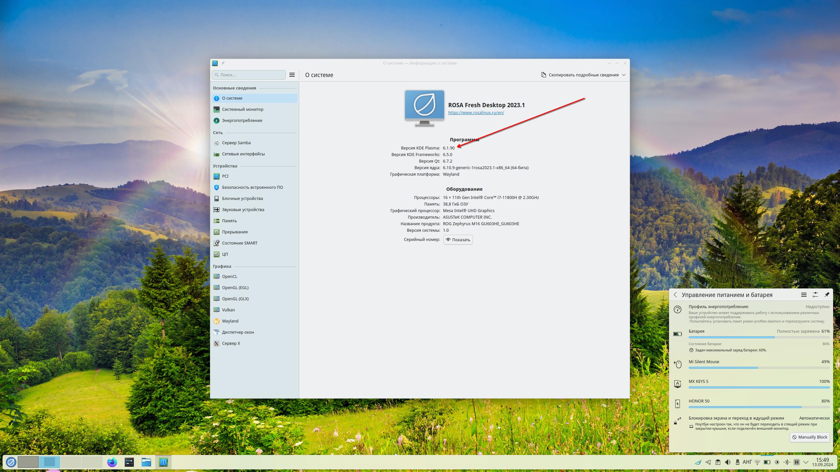840x472 pixels.
Task: Click the HONOR 50 phone icon
Action: 678,403
